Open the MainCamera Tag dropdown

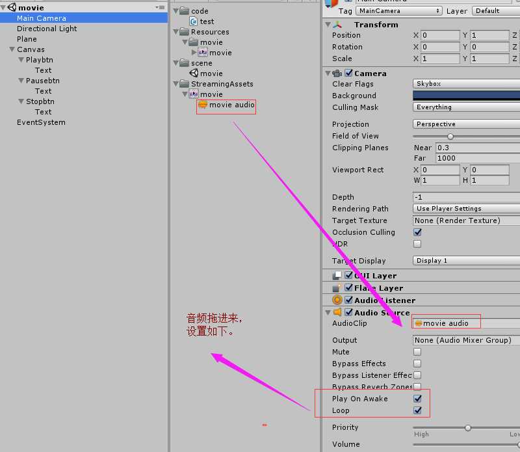tap(399, 11)
